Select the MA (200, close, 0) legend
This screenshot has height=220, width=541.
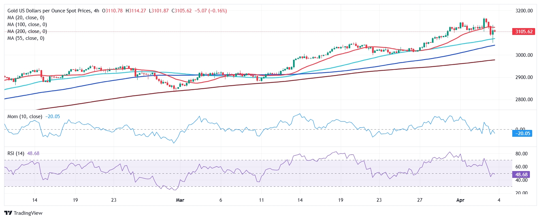tap(27, 31)
